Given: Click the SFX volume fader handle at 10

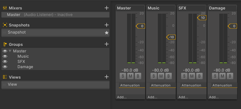Looking at the screenshot, I should (203, 18).
